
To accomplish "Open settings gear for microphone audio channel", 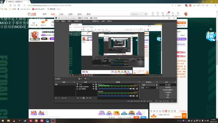I will pyautogui.click(x=137, y=89).
